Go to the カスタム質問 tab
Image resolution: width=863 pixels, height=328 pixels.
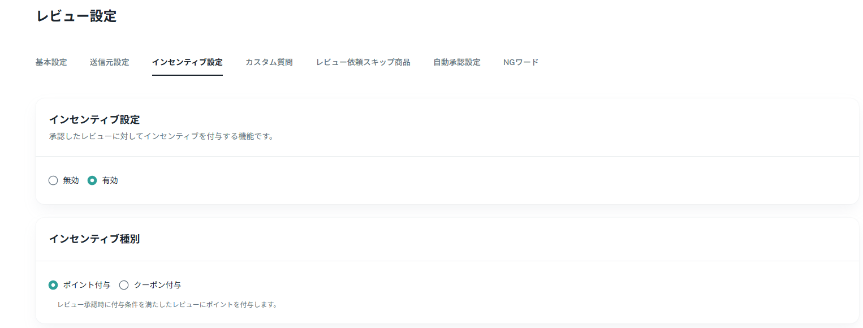tap(269, 62)
